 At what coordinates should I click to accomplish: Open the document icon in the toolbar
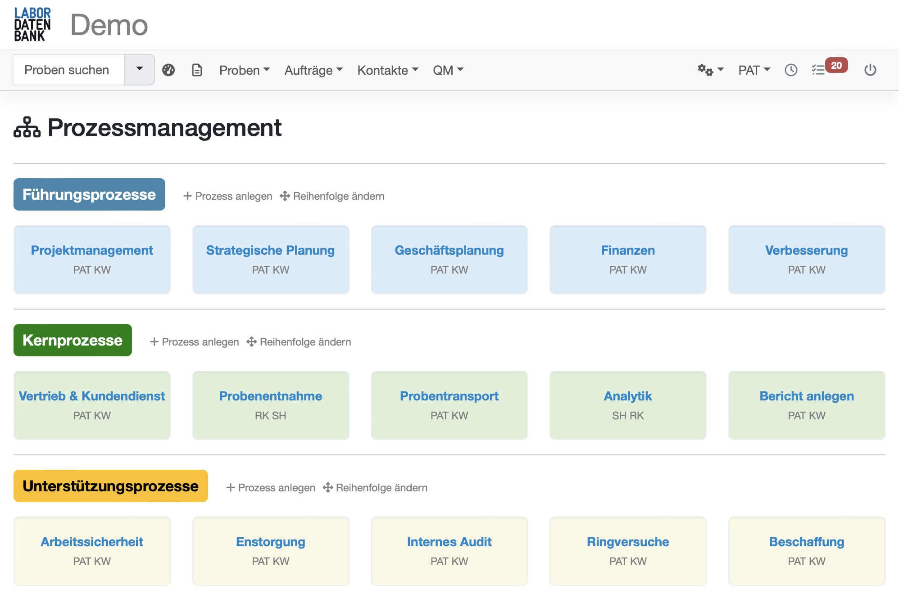coord(197,70)
